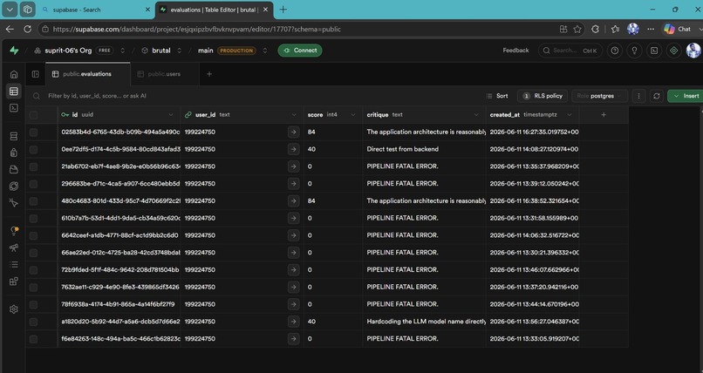Open the browser tab list dropdown
This screenshot has width=703, height=373.
coord(10,10)
